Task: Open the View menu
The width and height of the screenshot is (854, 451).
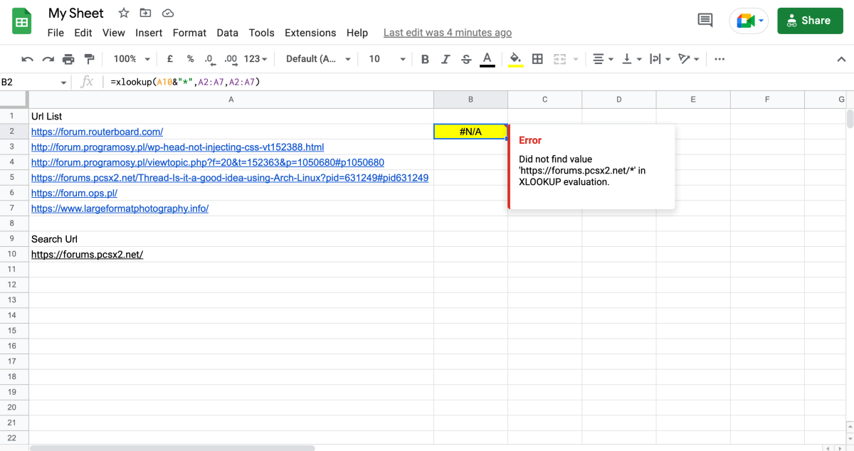Action: [114, 33]
